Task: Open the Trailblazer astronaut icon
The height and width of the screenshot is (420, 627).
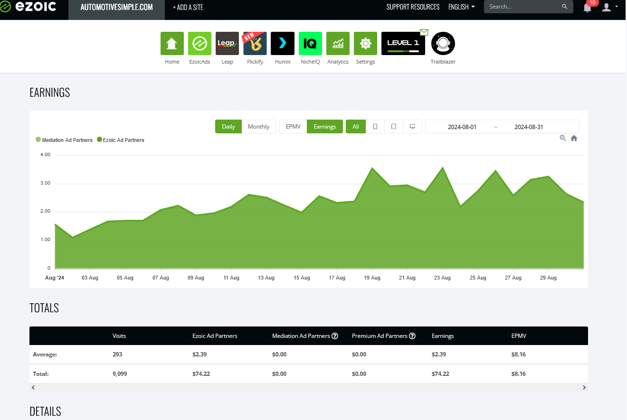Action: (443, 44)
